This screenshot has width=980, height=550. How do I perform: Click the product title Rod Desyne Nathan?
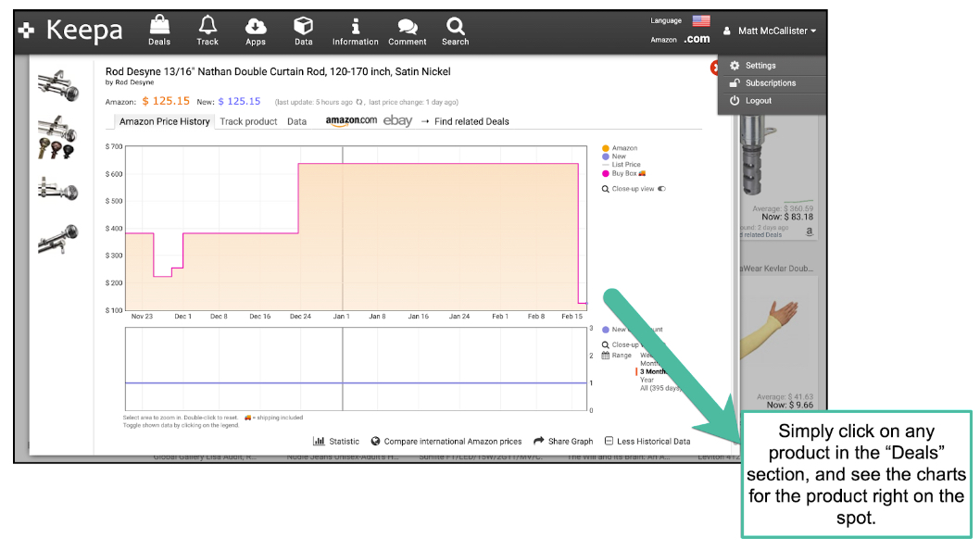(x=278, y=71)
